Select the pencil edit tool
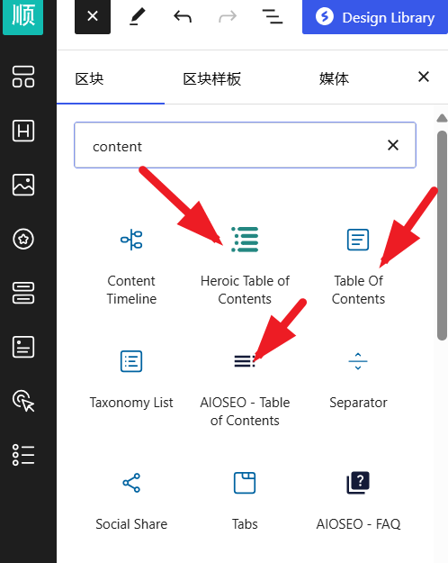The width and height of the screenshot is (448, 563). tap(138, 17)
